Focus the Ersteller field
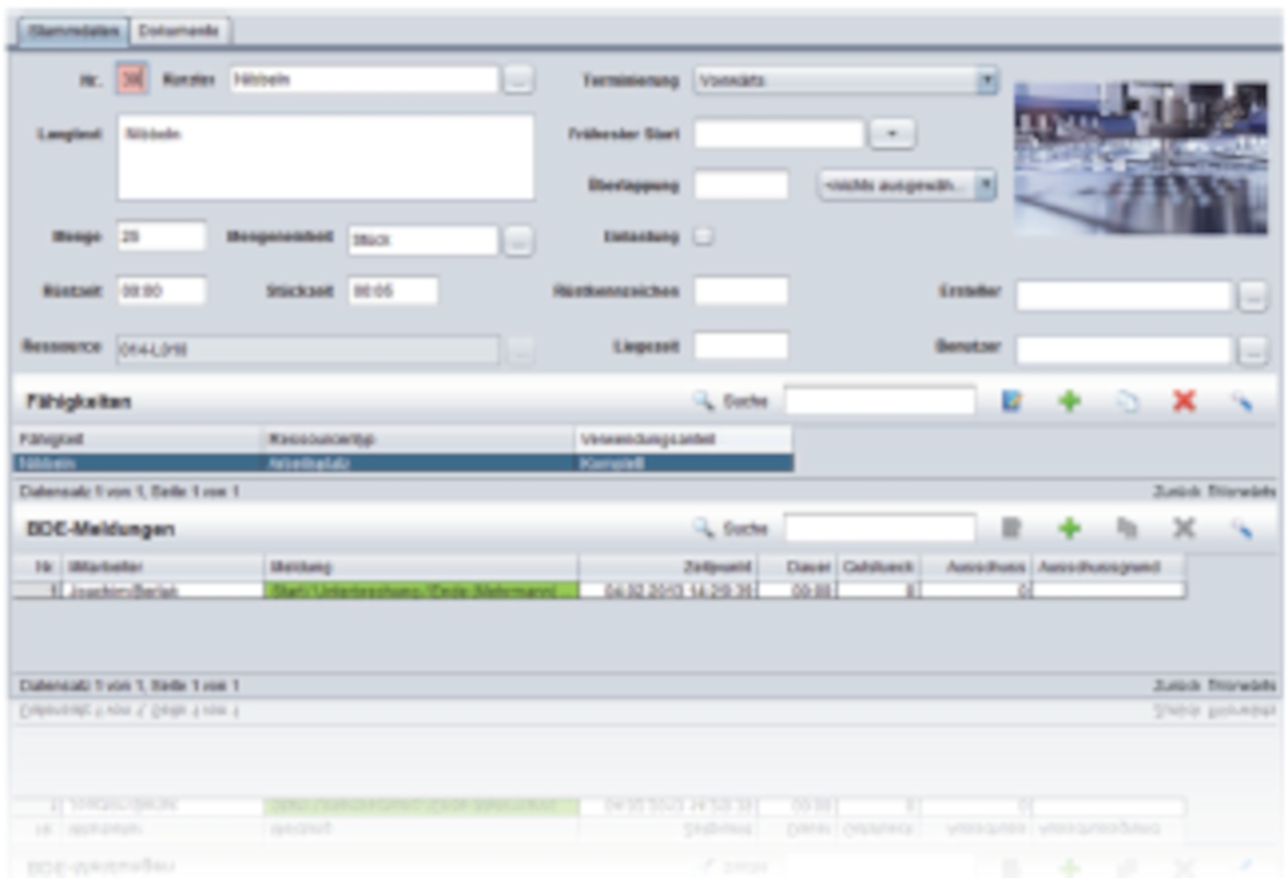Viewport: 1288px width, 878px height. tap(1124, 296)
